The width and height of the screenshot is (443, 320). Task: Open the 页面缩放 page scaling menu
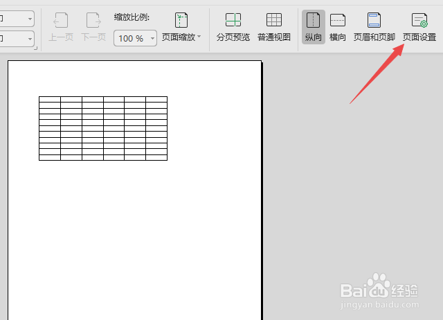coord(181,28)
